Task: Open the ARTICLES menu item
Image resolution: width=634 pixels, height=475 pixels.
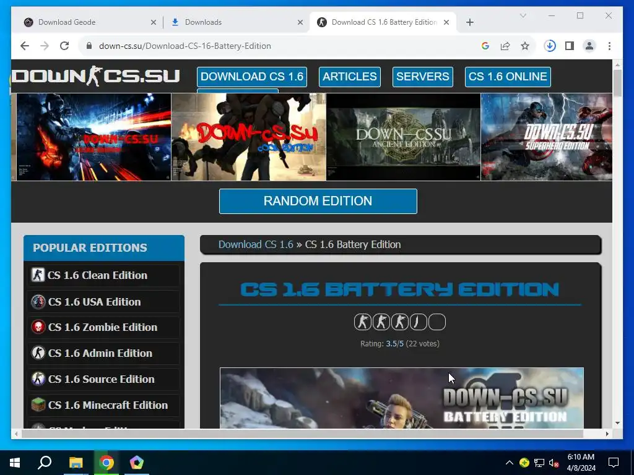Action: (350, 77)
